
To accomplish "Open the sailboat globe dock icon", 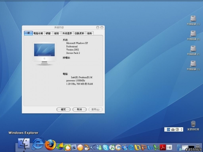I will (x=60, y=147).
